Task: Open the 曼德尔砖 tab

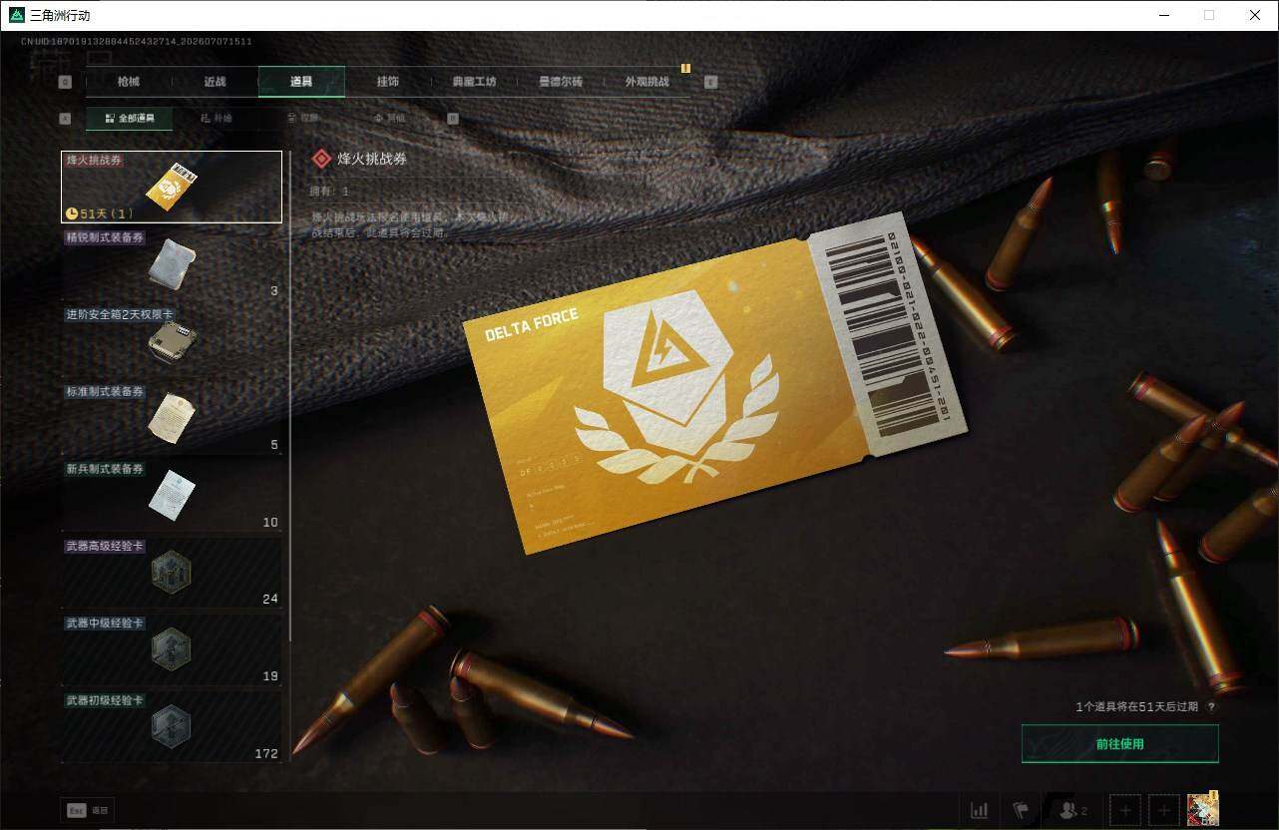Action: (x=560, y=82)
